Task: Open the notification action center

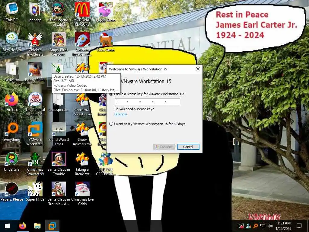Action: (x=299, y=226)
